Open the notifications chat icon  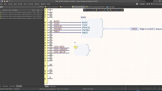137,4
